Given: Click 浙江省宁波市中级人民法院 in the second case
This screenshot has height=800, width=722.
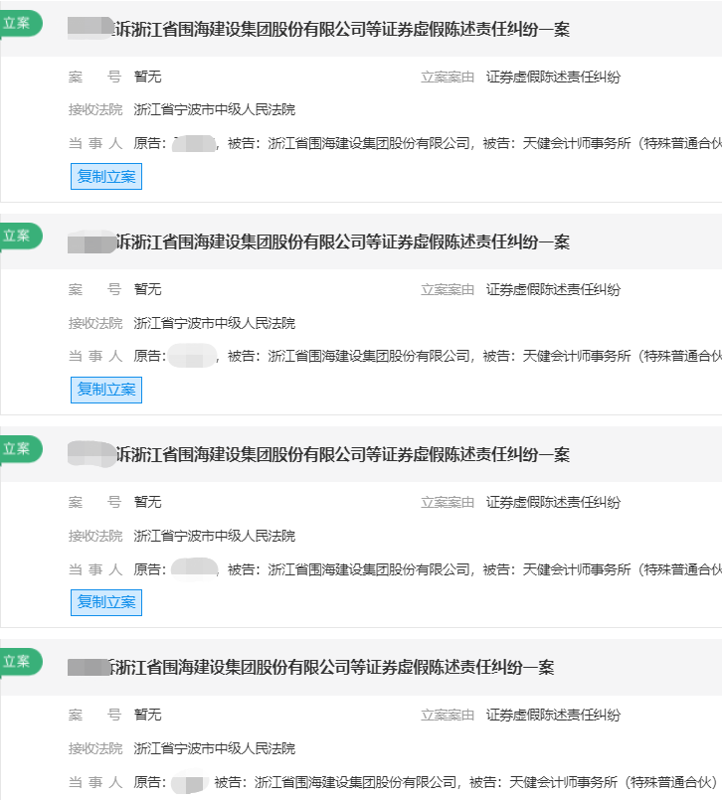Looking at the screenshot, I should click(215, 323).
